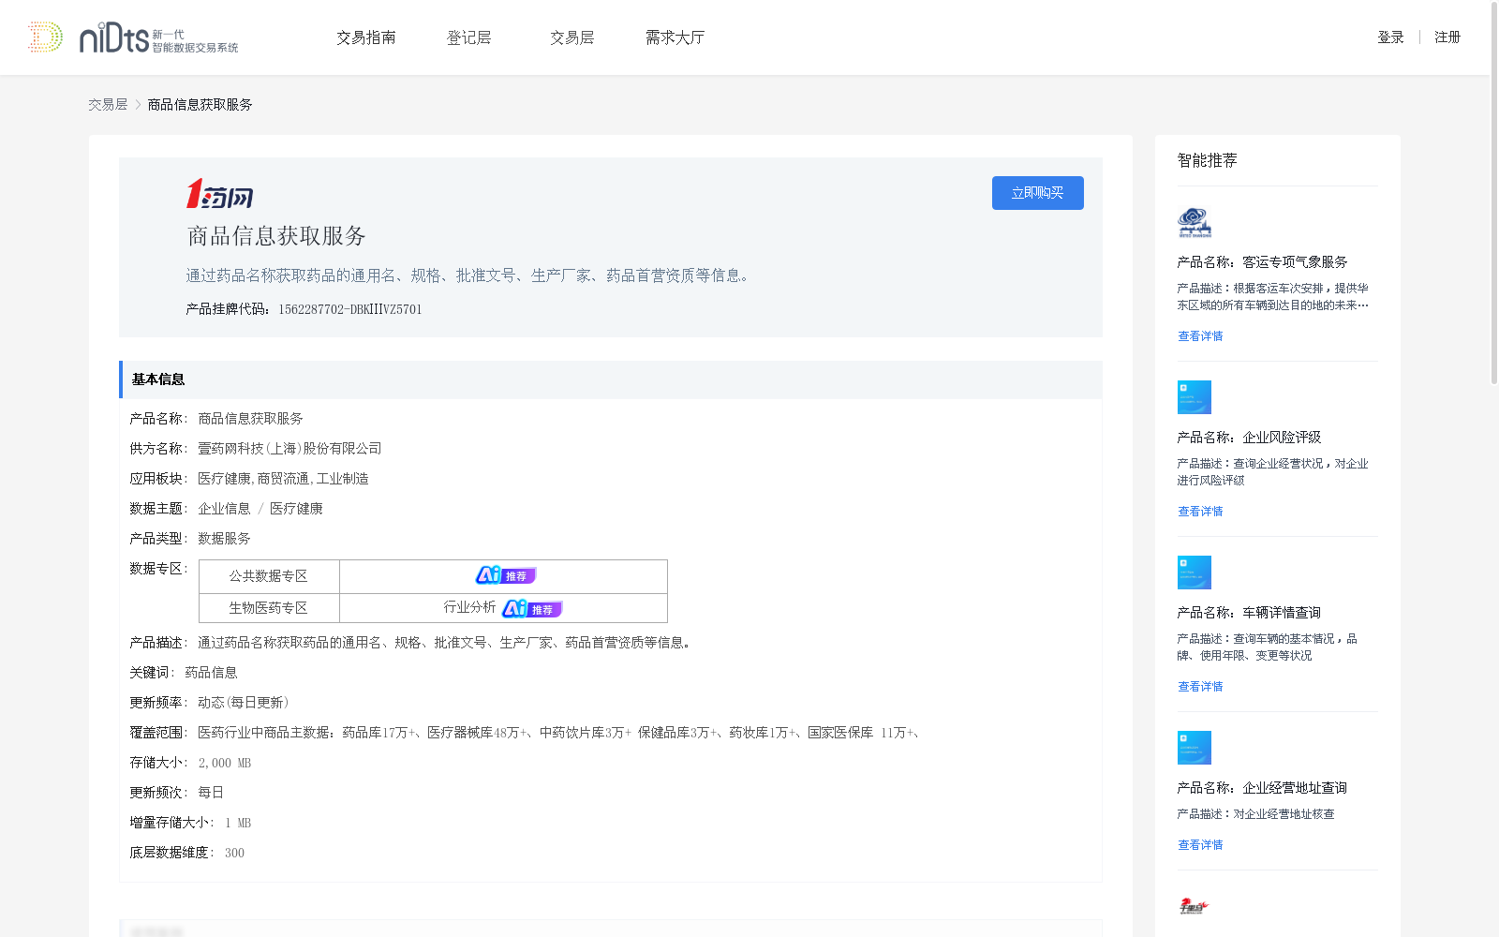Click the 公共数据专区 table cell
The image size is (1499, 937).
coord(269,576)
